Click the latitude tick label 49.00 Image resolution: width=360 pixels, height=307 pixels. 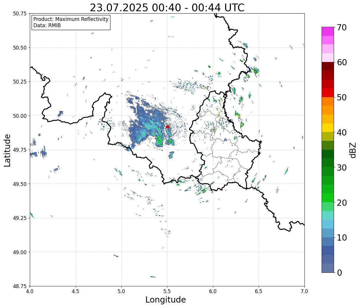[x=20, y=252]
